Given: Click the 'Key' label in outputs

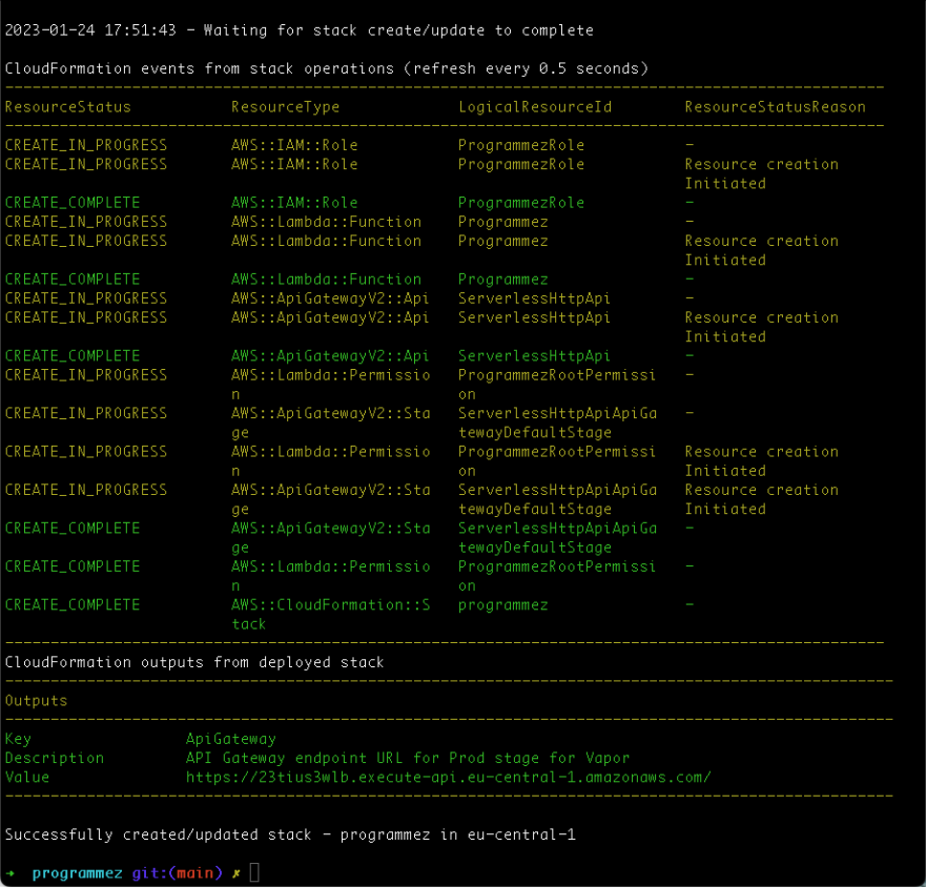Looking at the screenshot, I should coord(18,739).
